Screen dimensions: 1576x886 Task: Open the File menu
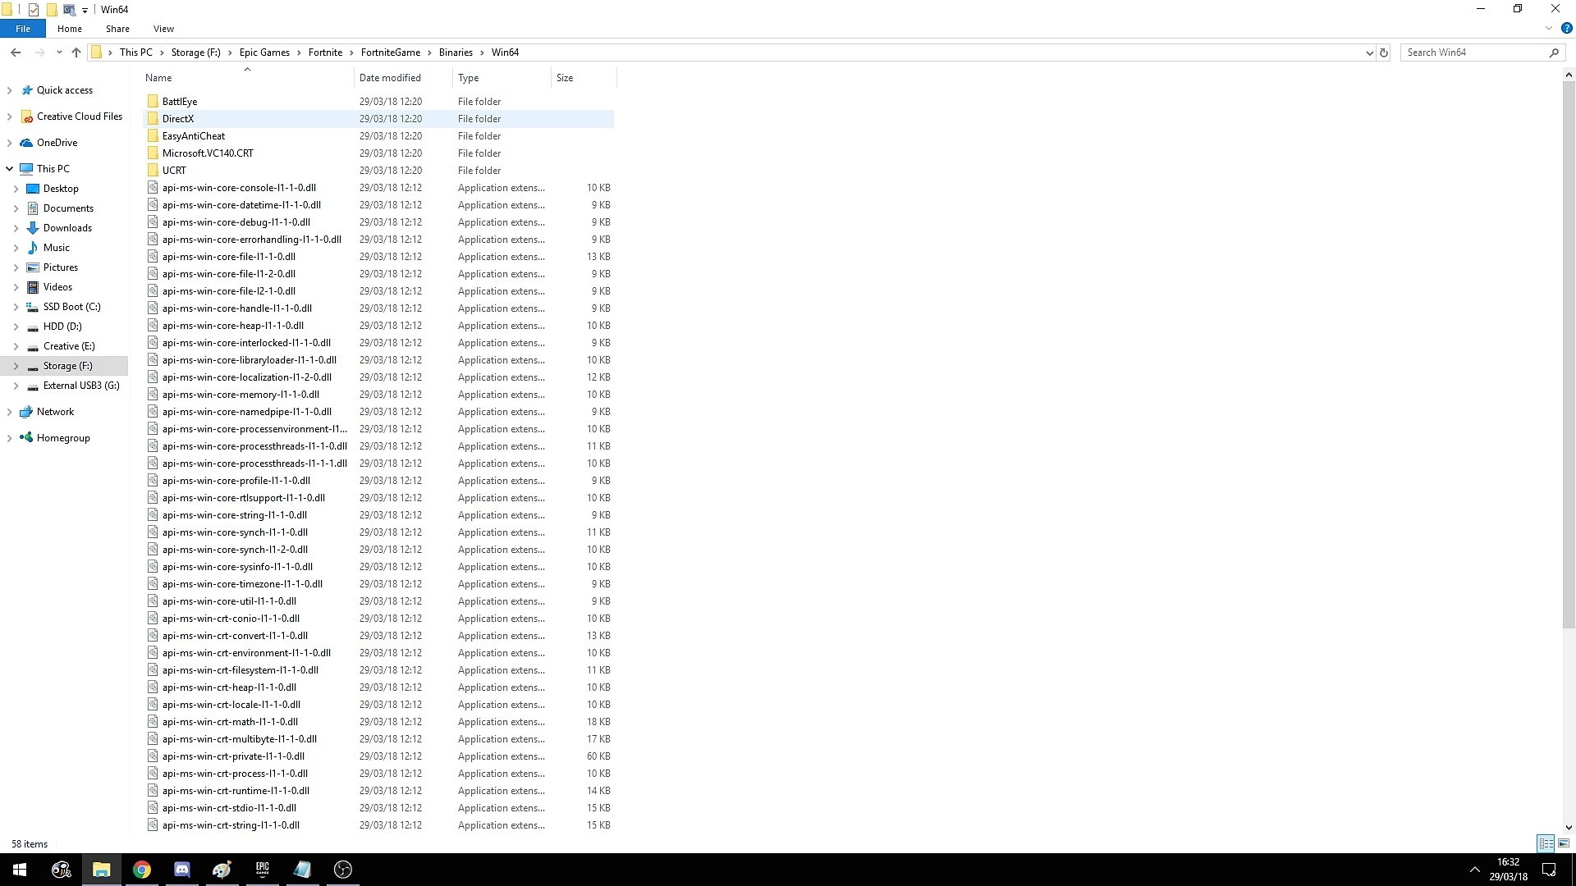(x=23, y=29)
